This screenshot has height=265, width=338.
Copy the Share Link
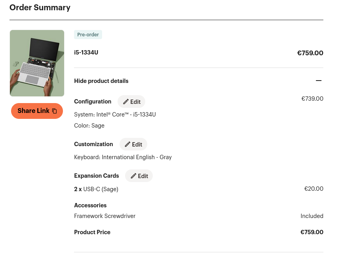37,111
